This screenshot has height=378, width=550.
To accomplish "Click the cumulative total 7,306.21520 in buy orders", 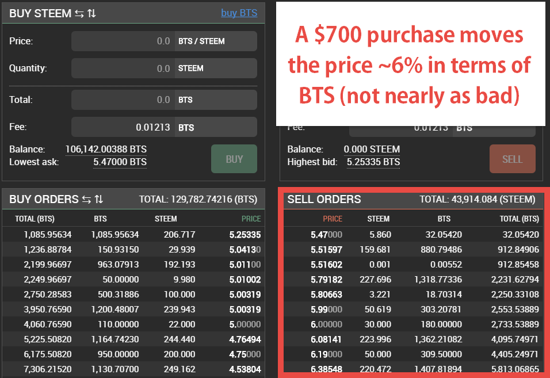I will click(x=47, y=369).
